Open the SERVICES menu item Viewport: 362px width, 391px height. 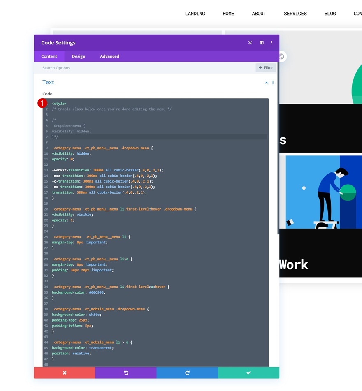click(295, 14)
